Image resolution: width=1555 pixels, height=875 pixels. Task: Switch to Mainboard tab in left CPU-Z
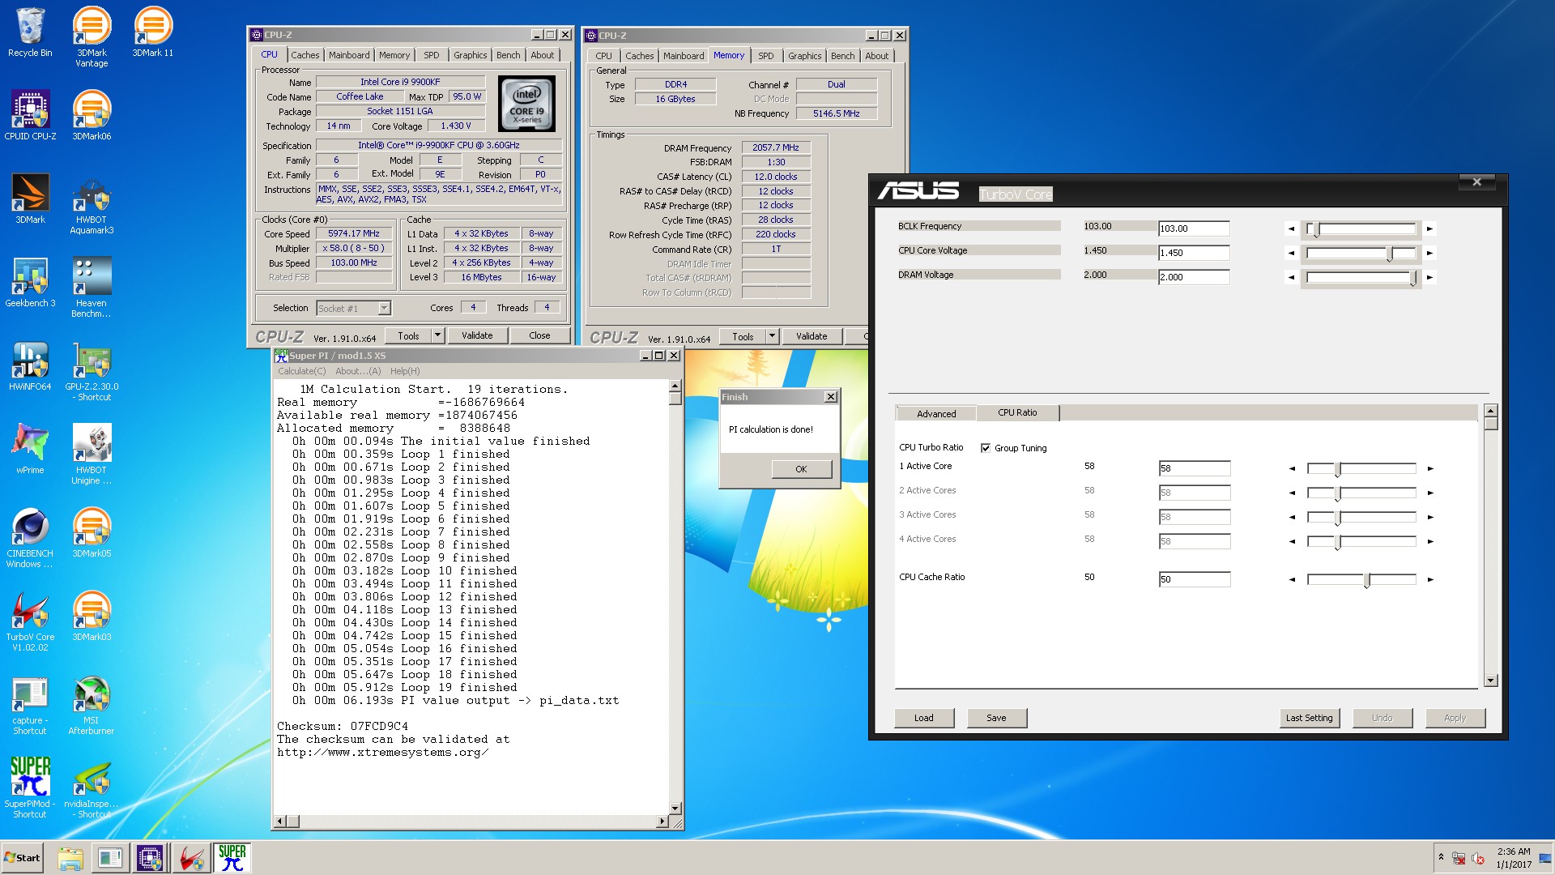pos(349,55)
